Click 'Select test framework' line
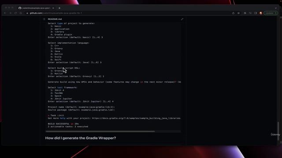 pos(63,87)
